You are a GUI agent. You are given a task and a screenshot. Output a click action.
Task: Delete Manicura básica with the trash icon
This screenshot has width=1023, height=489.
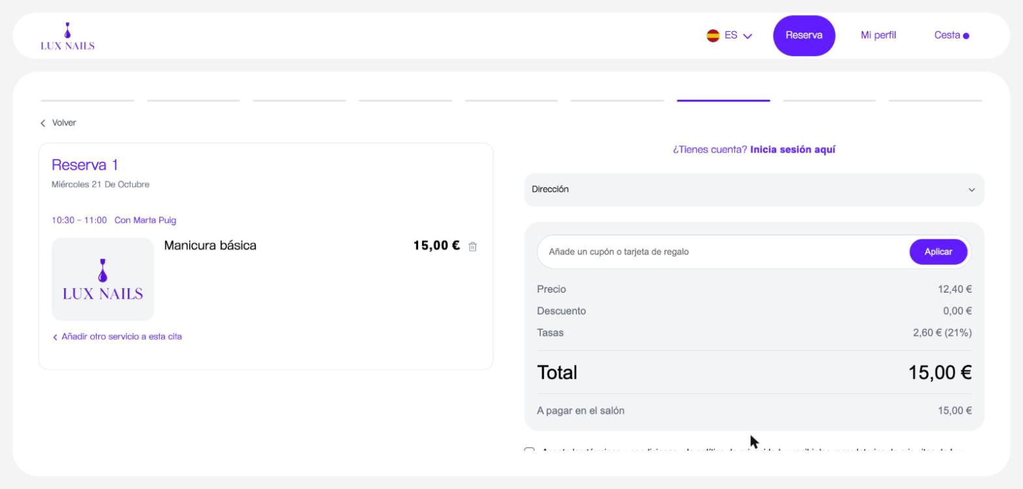coord(473,246)
